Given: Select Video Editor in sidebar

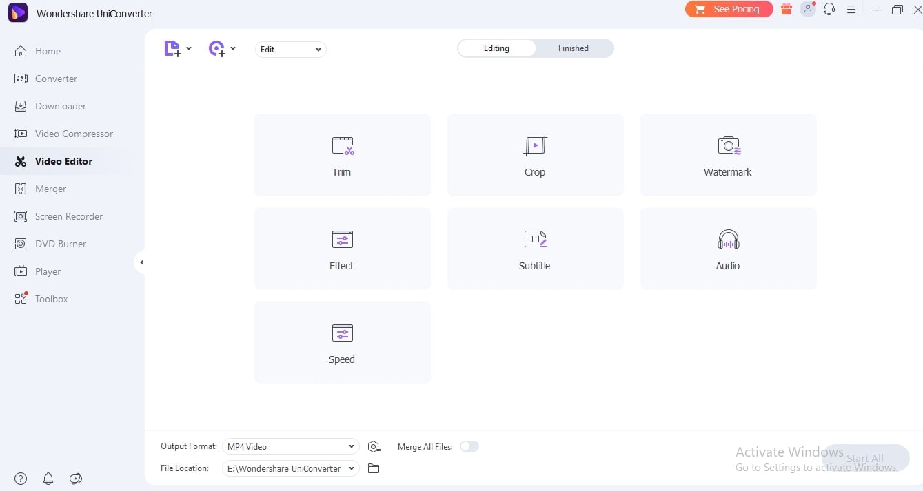Looking at the screenshot, I should point(72,161).
